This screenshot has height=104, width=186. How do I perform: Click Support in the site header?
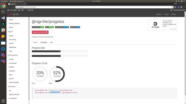click(x=159, y=14)
